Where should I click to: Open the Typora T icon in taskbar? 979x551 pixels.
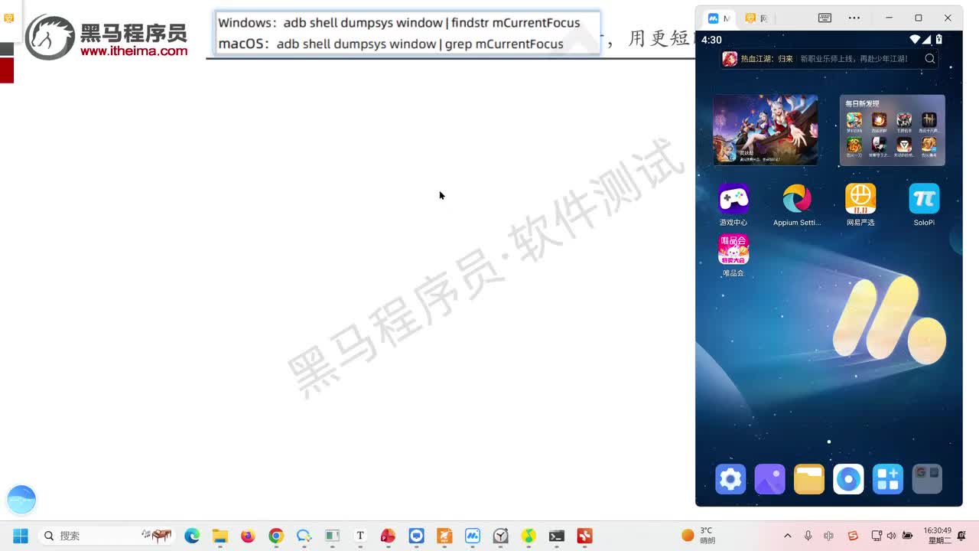pos(360,536)
